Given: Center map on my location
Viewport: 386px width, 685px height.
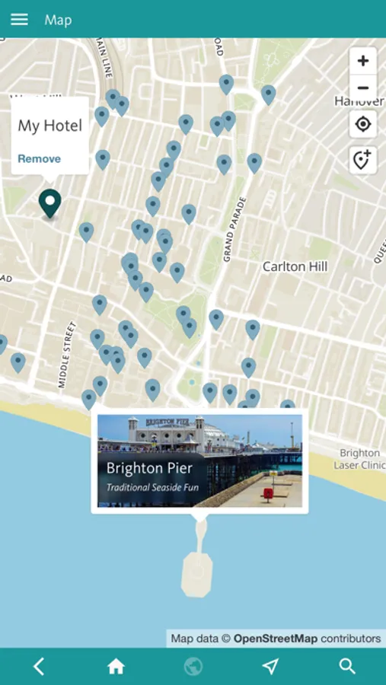Looking at the screenshot, I should tap(363, 125).
